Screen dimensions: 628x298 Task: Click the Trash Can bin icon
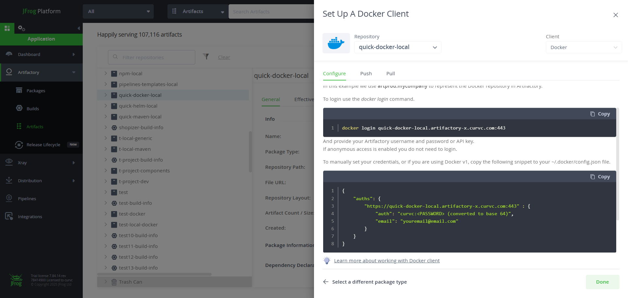114,282
